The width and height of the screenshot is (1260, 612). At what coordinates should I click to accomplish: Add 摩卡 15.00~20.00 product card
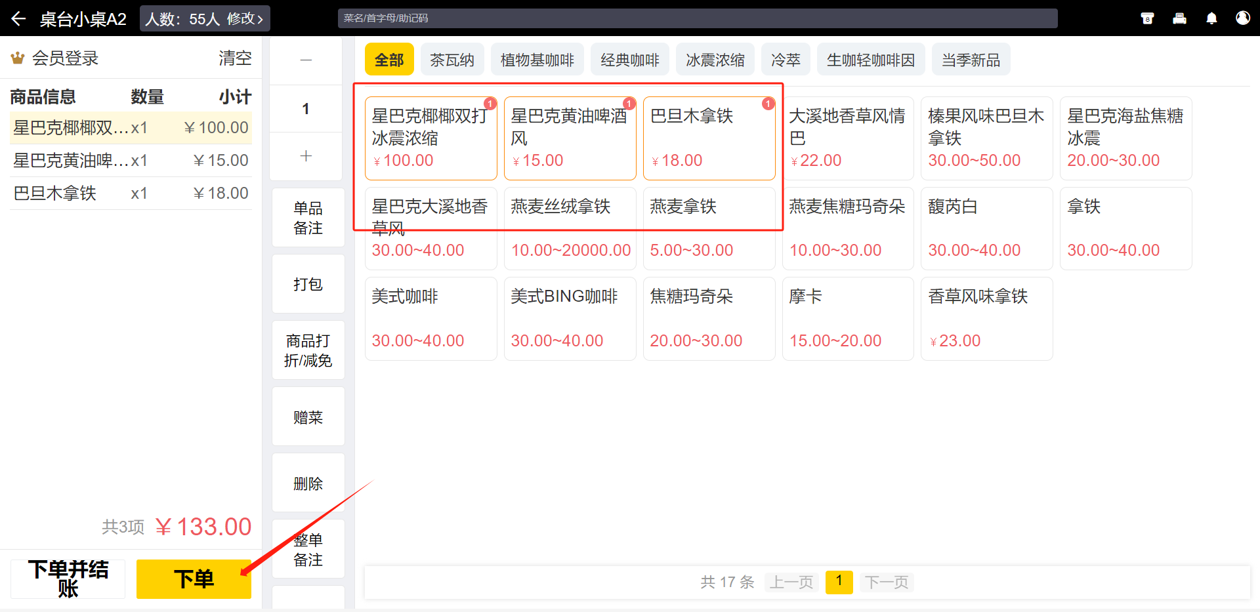(x=848, y=319)
